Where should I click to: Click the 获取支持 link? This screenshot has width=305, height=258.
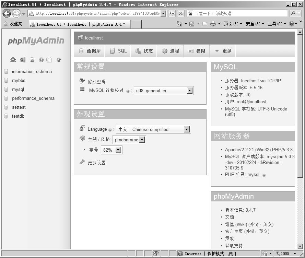tap(234, 246)
